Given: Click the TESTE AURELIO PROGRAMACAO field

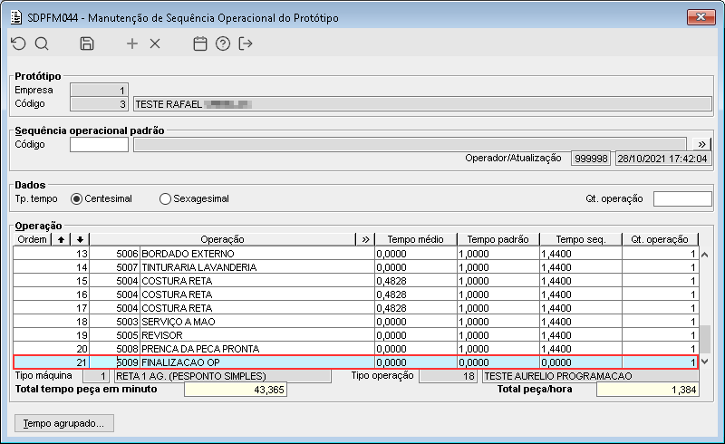Looking at the screenshot, I should (591, 376).
